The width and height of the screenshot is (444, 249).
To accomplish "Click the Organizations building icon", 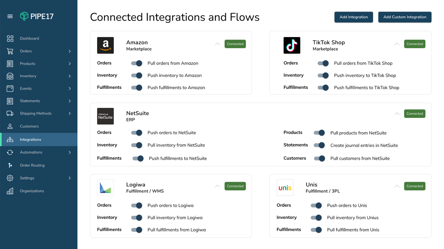I will click(x=10, y=191).
